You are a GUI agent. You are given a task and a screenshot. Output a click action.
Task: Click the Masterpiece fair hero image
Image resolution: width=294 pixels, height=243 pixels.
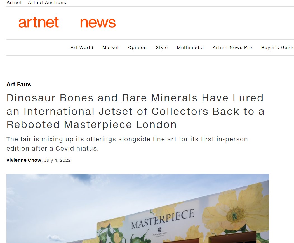click(x=138, y=209)
